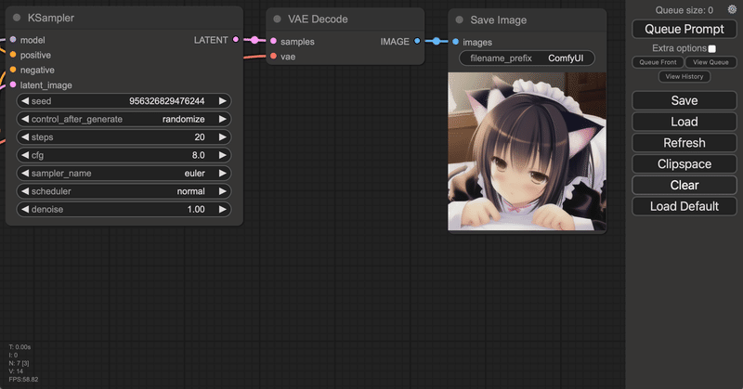Click KSampler negative input socket
The image size is (743, 389).
click(x=13, y=70)
